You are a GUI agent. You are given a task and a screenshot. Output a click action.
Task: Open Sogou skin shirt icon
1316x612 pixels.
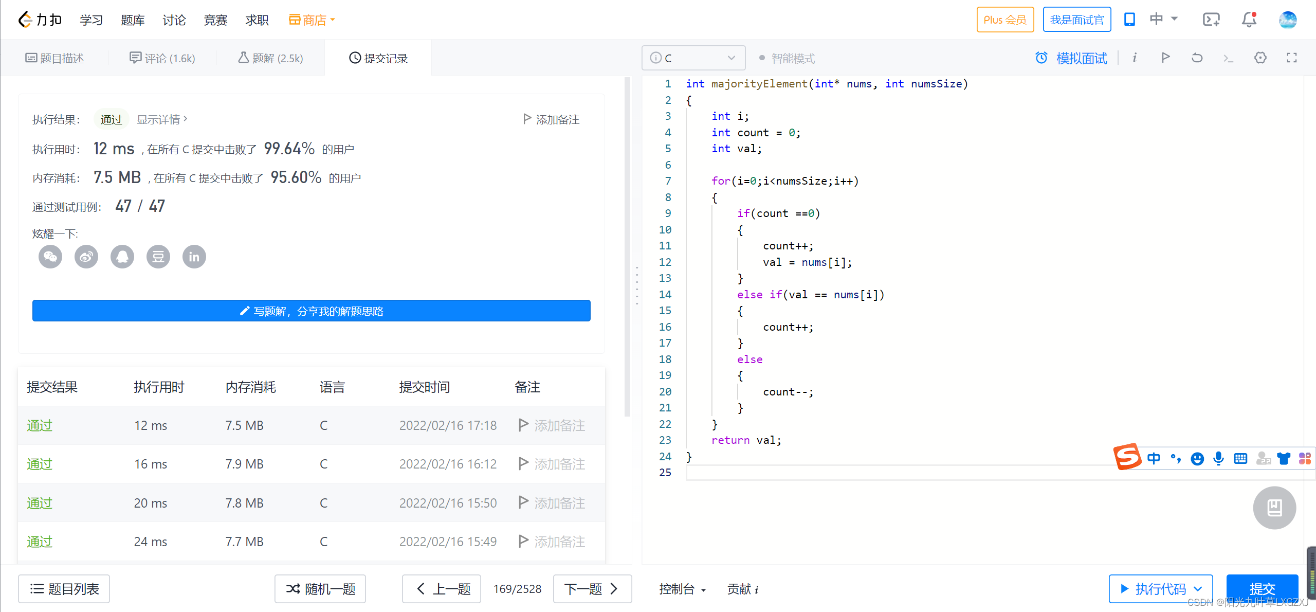pos(1284,458)
